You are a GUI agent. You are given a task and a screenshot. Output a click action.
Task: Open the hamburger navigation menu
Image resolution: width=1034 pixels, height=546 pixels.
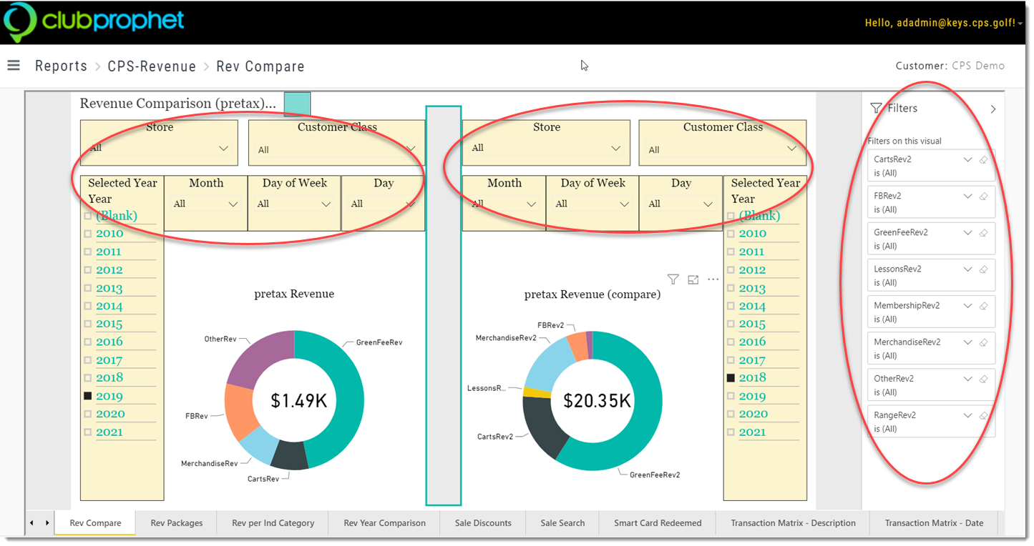click(x=13, y=65)
